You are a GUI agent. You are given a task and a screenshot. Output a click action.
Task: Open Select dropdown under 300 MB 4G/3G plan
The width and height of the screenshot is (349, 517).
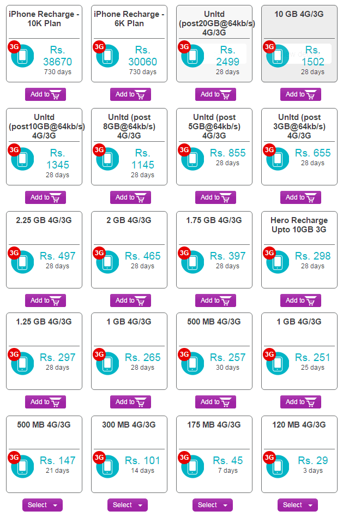point(128,505)
